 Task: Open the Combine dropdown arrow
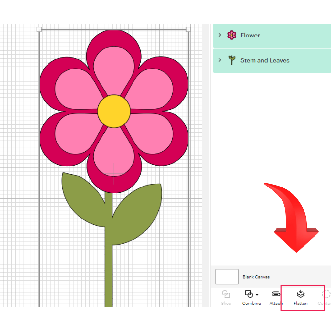(x=257, y=294)
